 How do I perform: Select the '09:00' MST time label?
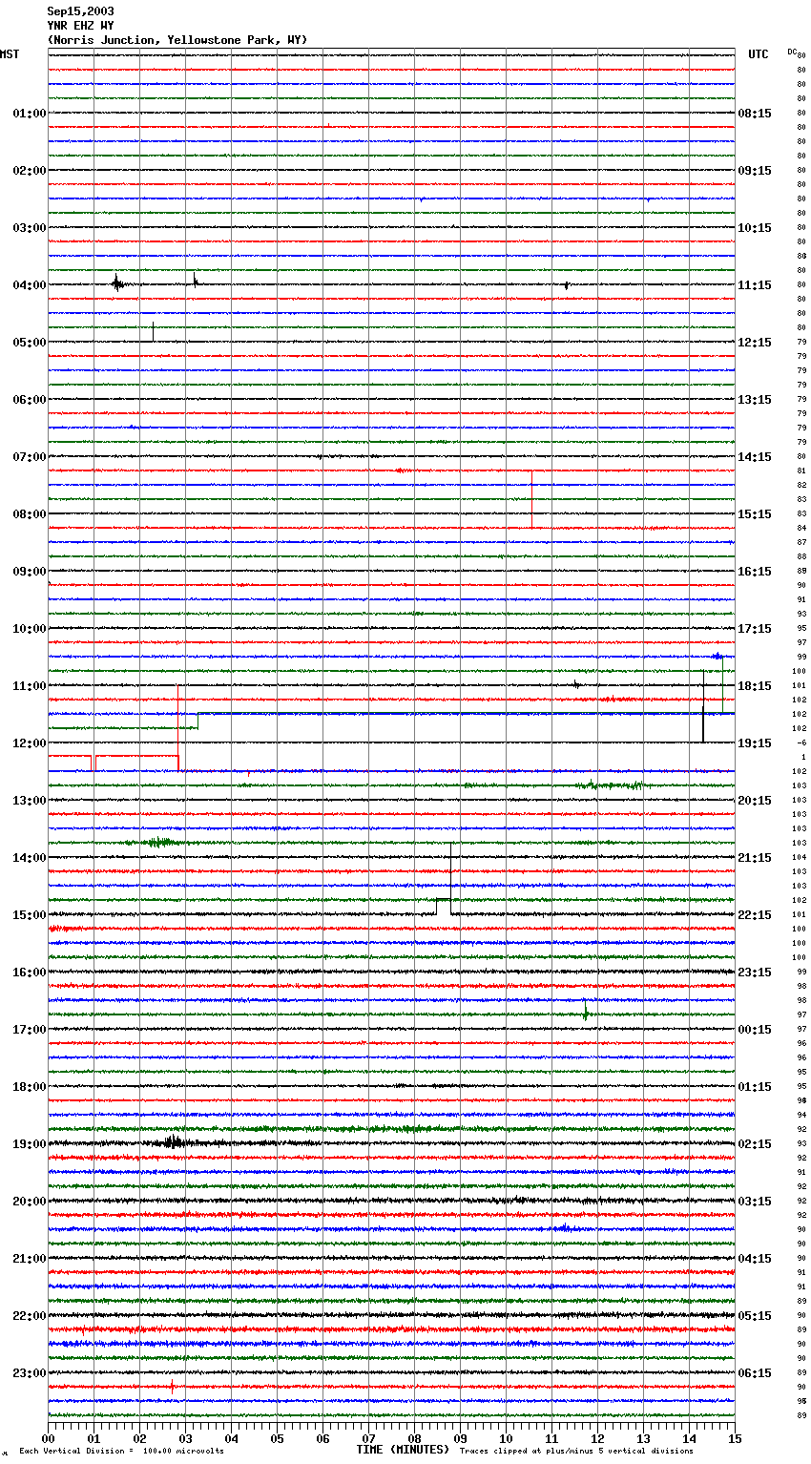click(x=30, y=572)
